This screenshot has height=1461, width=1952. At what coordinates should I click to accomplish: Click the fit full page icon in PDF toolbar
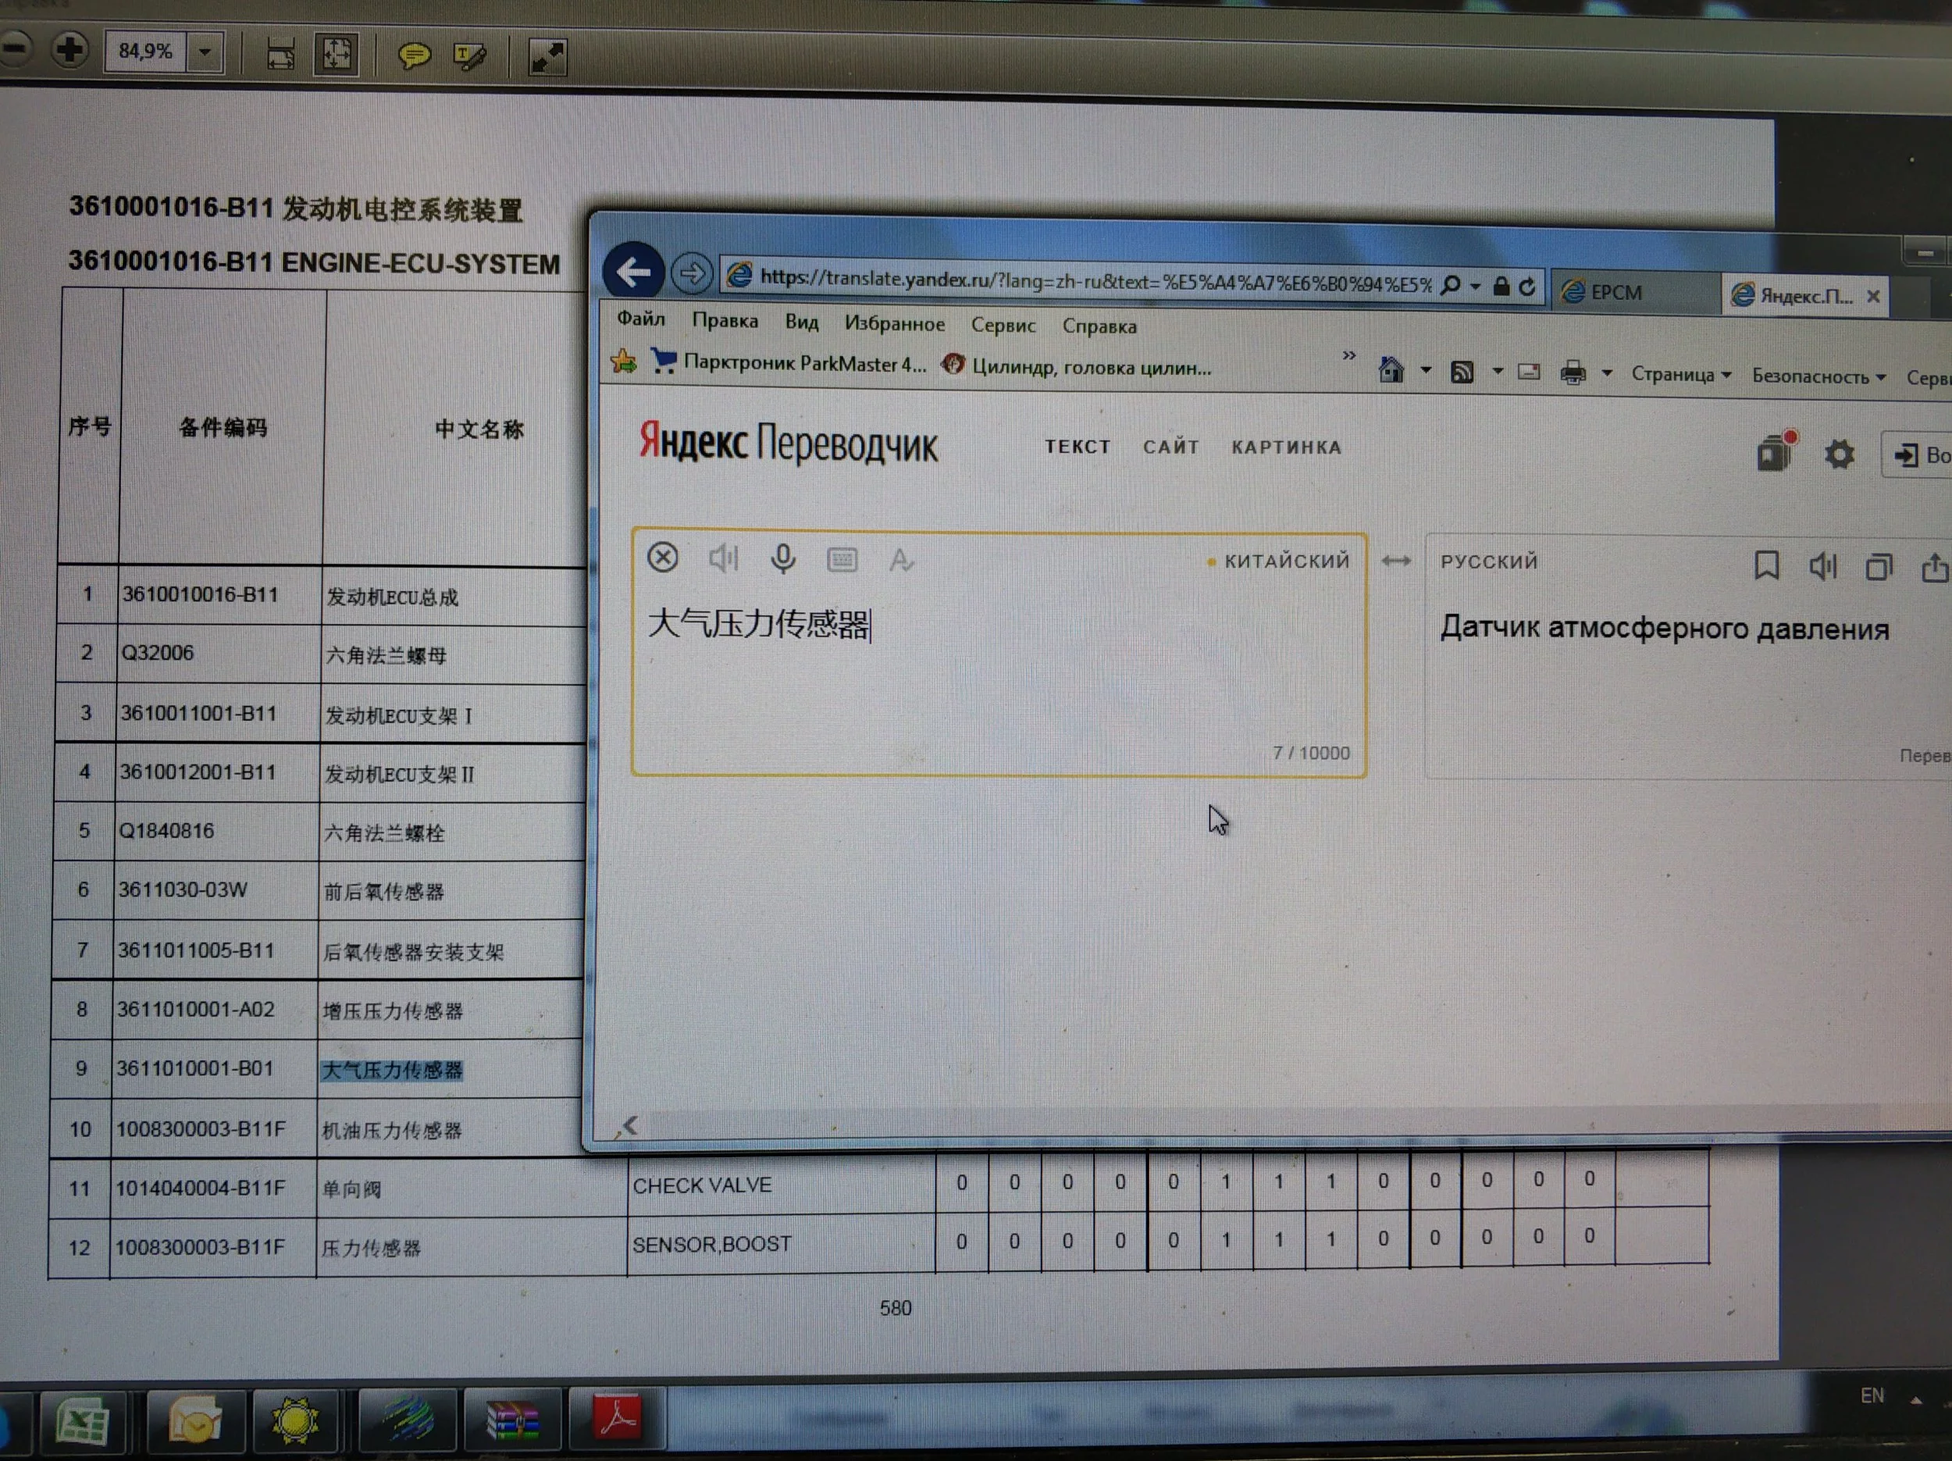[337, 55]
